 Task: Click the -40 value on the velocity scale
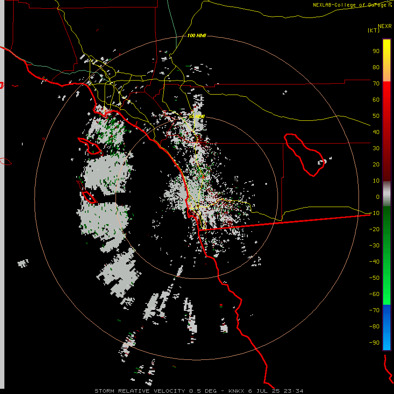374,262
